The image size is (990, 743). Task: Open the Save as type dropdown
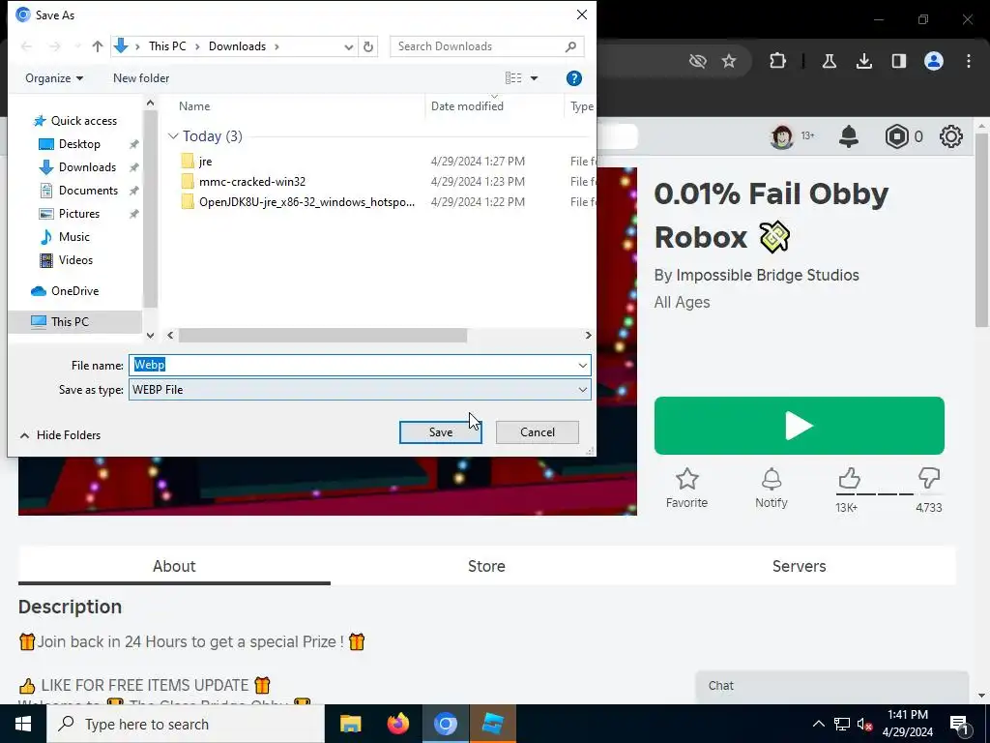coord(360,390)
